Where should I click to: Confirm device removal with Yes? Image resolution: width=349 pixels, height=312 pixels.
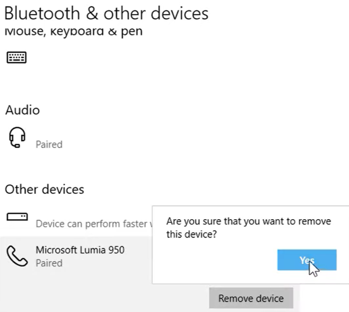(x=307, y=260)
